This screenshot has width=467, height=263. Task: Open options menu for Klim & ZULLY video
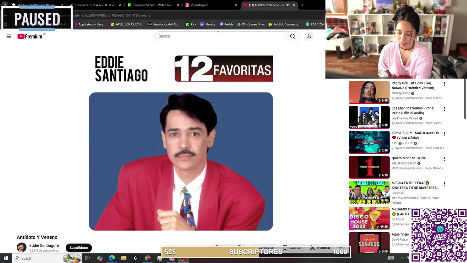click(444, 134)
